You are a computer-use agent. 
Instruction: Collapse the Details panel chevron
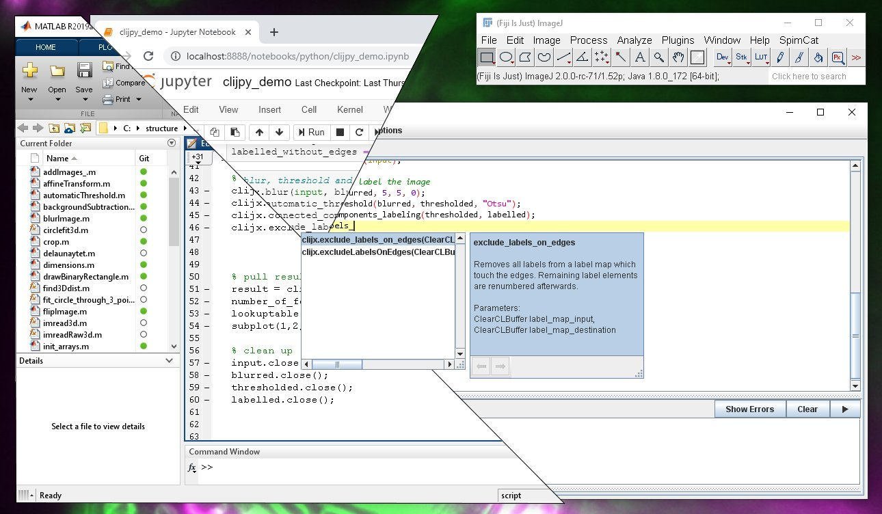point(170,361)
